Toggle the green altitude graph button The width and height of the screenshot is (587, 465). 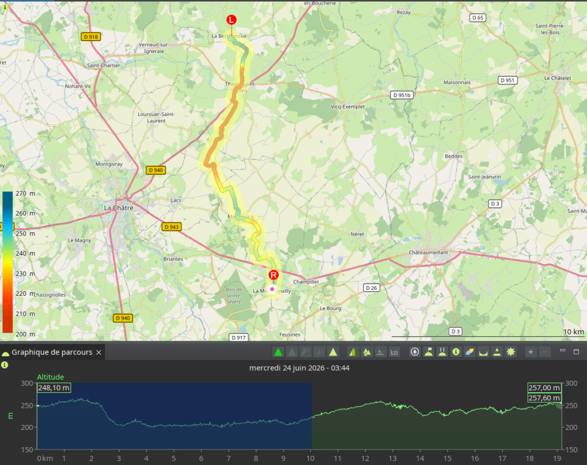click(x=278, y=352)
